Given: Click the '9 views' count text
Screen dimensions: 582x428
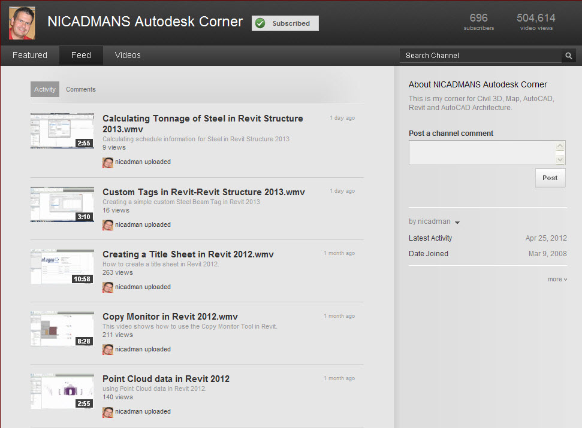Looking at the screenshot, I should click(114, 147).
